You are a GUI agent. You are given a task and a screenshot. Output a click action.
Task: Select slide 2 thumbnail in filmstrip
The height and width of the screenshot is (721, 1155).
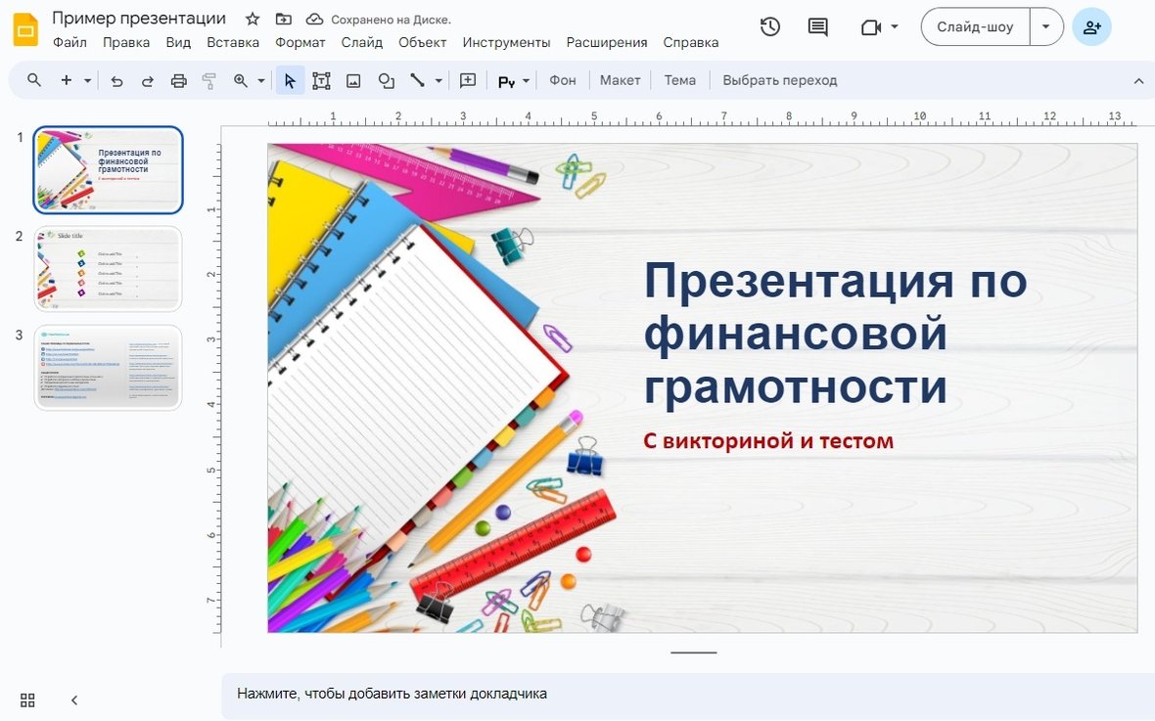(x=108, y=269)
